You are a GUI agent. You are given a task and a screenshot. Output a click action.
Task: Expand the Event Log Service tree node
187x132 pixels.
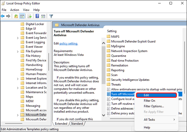click(18, 38)
